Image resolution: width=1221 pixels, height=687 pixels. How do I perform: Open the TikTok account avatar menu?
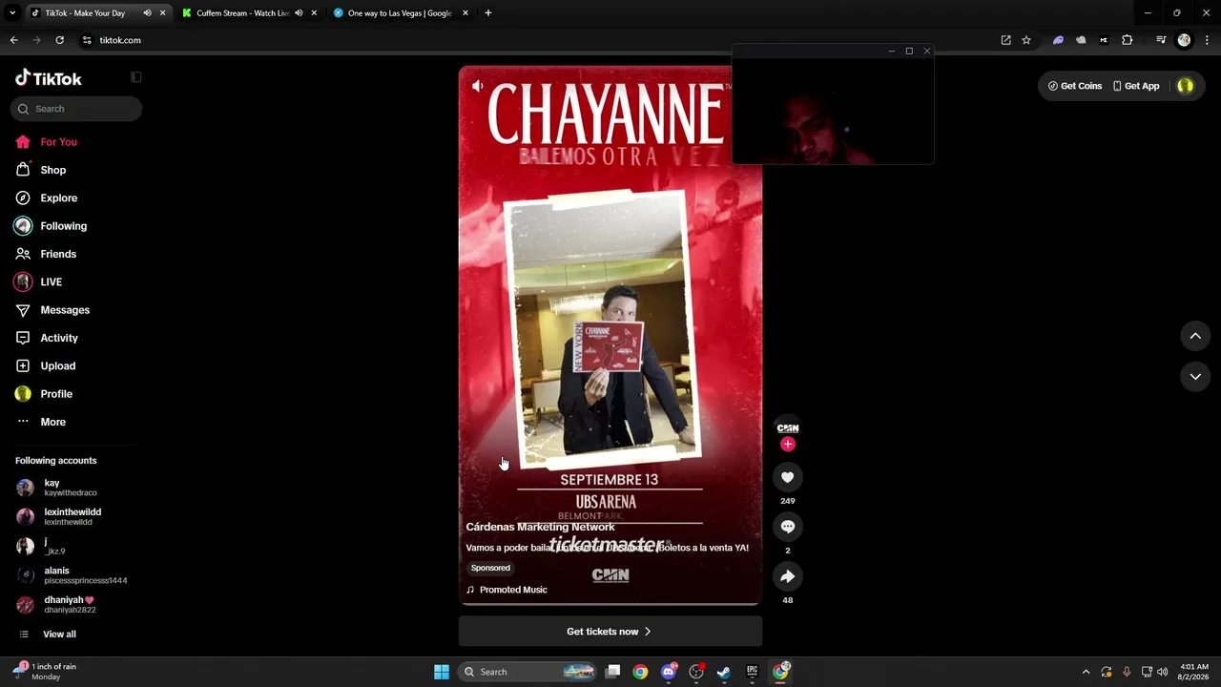(x=1185, y=86)
